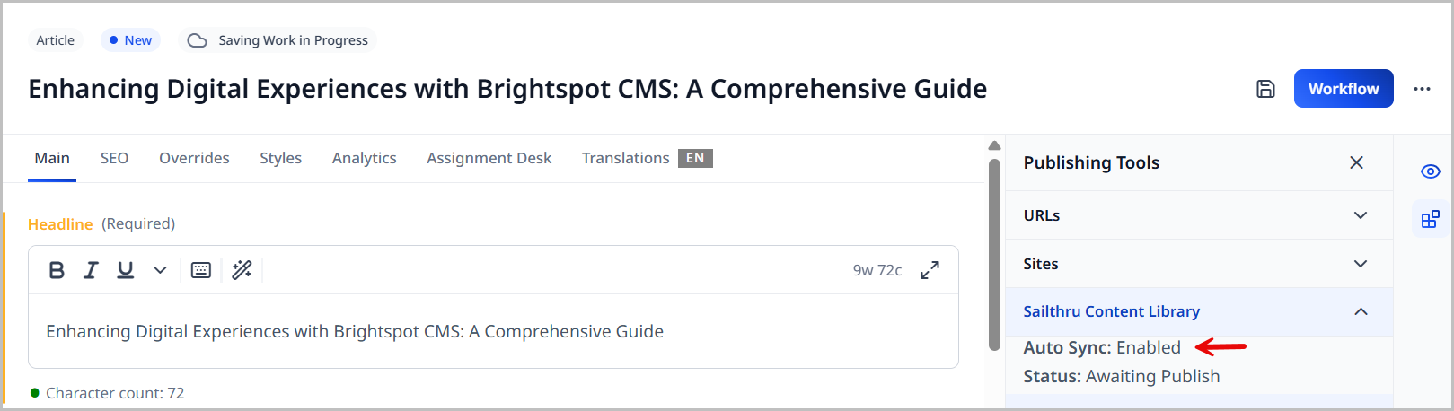Viewport: 1454px width, 411px height.
Task: Open the Assignment Desk tab
Action: [489, 158]
